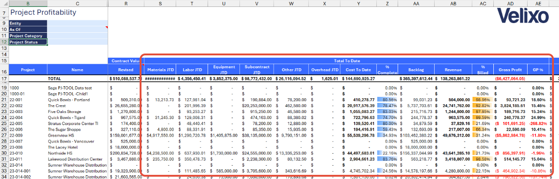Image resolution: width=559 pixels, height=179 pixels.
Task: Select the Entity input cell
Action: [x=77, y=23]
